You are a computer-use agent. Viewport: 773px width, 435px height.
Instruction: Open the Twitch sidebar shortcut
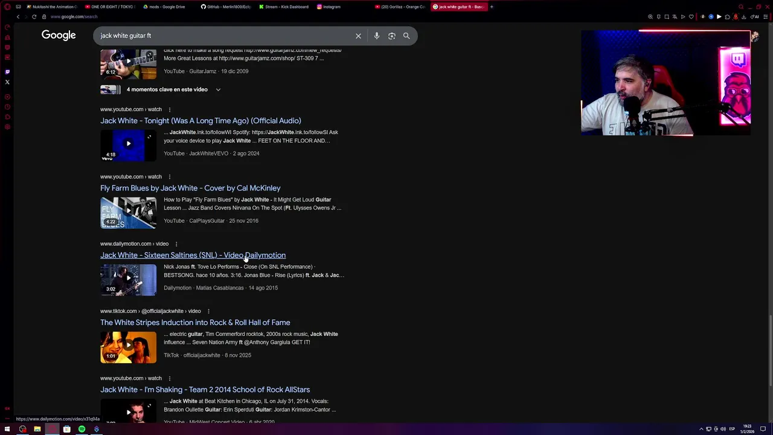point(7,72)
